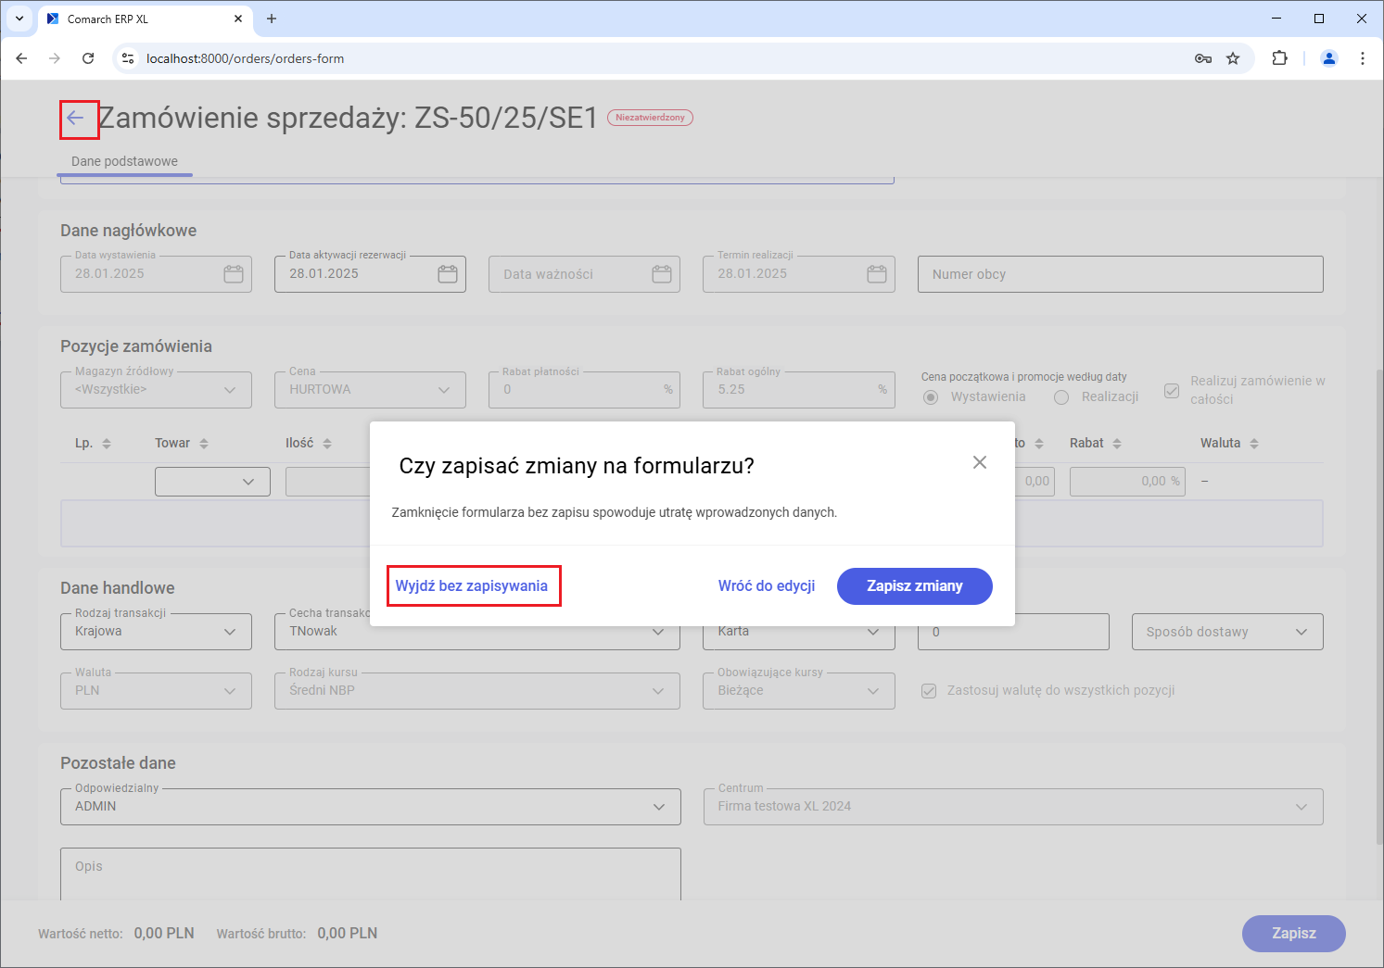Viewport: 1384px width, 968px height.
Task: Expand Rodzaj transakcji Krajowa dropdown
Action: [230, 632]
